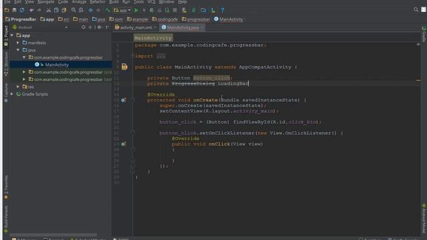427x240 pixels.
Task: Click Scroll from Source target icon
Action: [83, 27]
